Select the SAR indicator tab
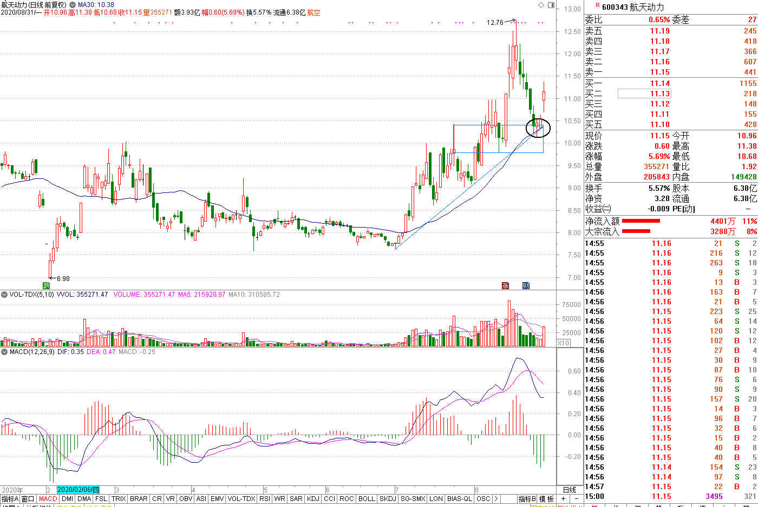The height and width of the screenshot is (507, 758). pos(296,498)
